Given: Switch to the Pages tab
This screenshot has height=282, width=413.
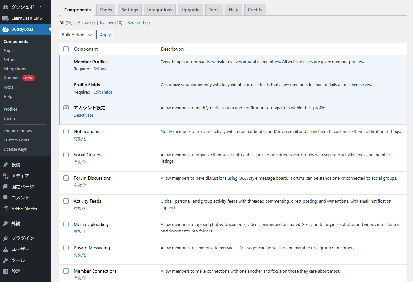Looking at the screenshot, I should tap(106, 10).
